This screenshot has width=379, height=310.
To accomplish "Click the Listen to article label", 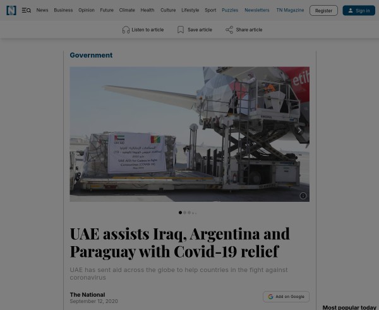I will tap(147, 30).
